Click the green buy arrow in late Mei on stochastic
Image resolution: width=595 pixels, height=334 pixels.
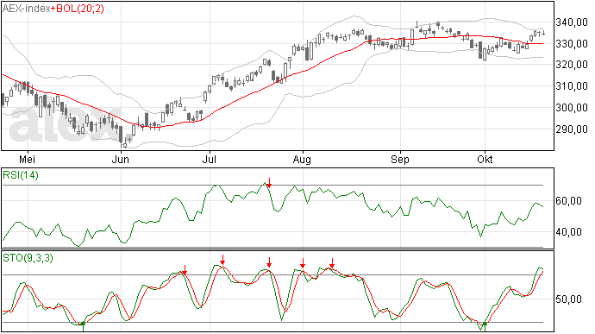click(83, 326)
